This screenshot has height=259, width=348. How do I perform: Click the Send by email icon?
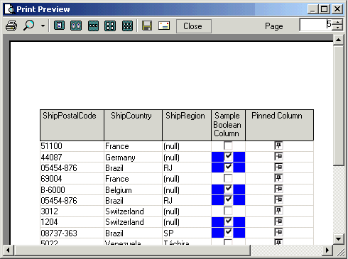[164, 26]
